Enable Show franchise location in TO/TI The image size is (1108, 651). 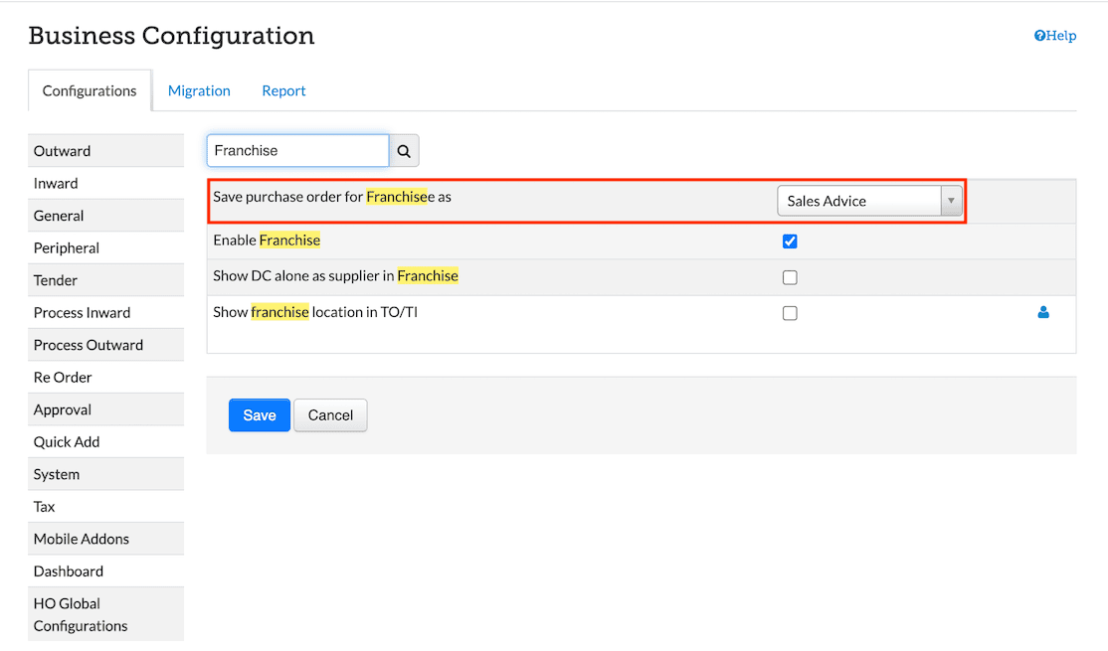(790, 313)
